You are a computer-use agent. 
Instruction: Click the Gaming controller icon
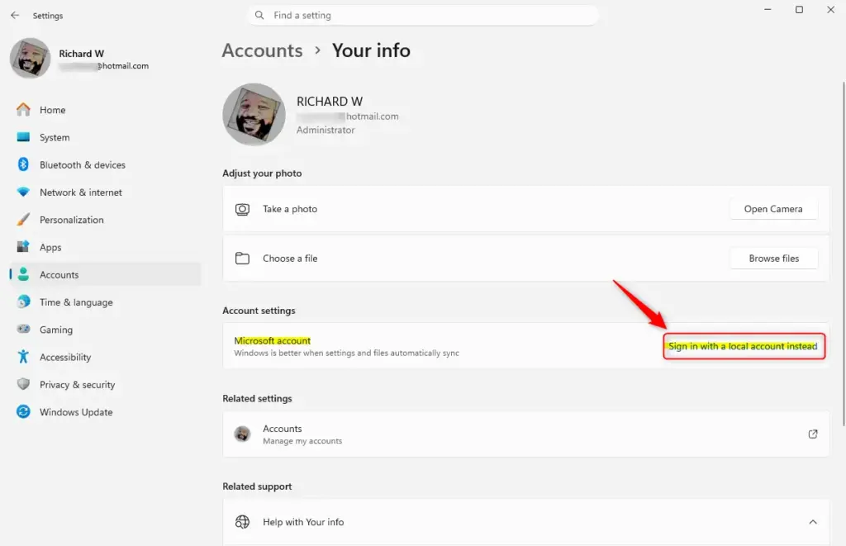click(23, 329)
